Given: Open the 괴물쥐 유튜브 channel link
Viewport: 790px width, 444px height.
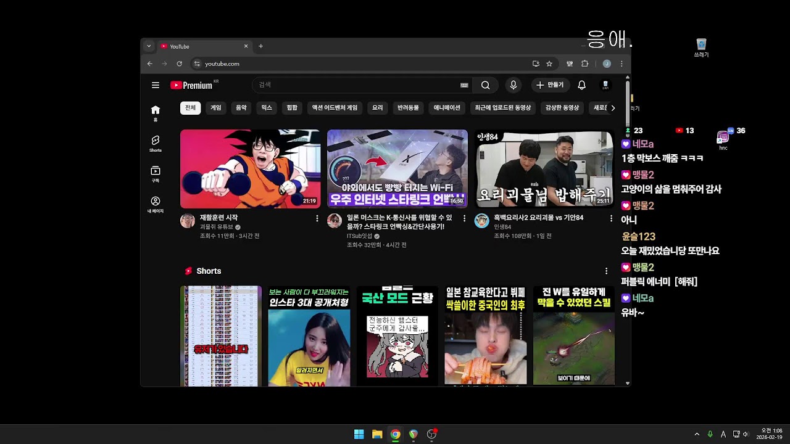Looking at the screenshot, I should pos(217,227).
